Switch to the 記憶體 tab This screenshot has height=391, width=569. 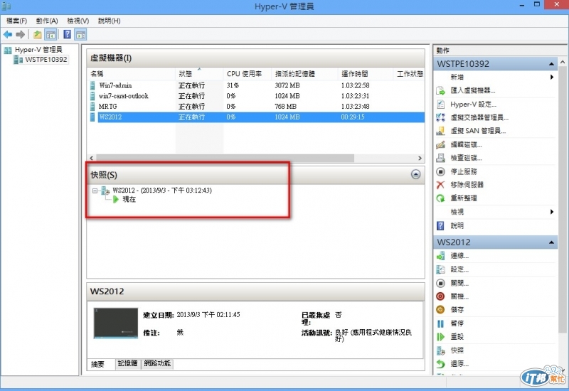(x=128, y=363)
